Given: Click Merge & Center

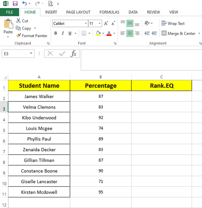Looking at the screenshot, I should pyautogui.click(x=178, y=33).
